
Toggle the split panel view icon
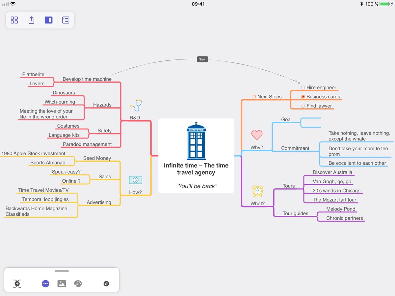point(49,20)
